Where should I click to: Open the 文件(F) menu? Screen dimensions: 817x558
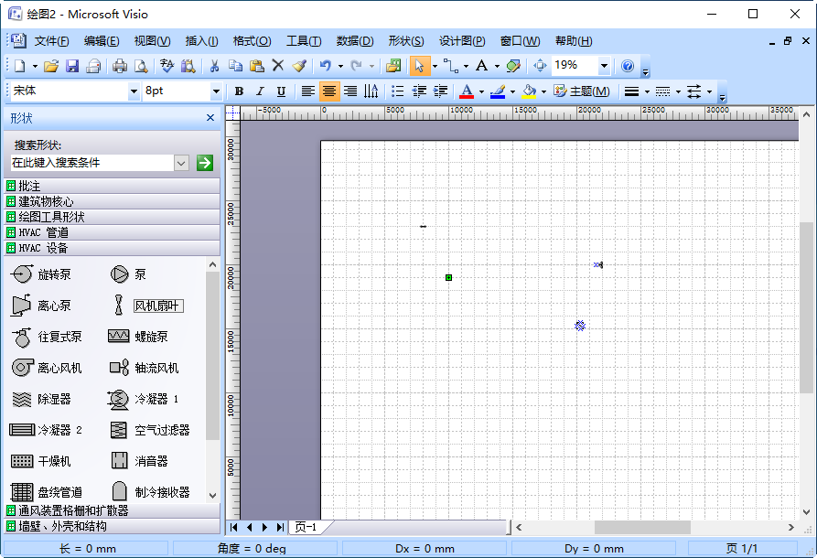tap(51, 41)
